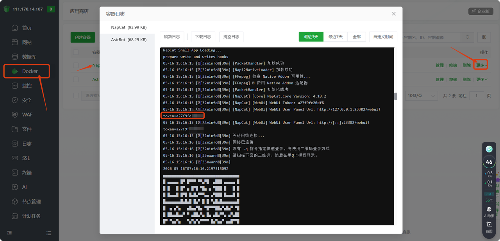The image size is (500, 241).
Task: Click the 创建容器 button behind dialog
Action: pos(83,37)
